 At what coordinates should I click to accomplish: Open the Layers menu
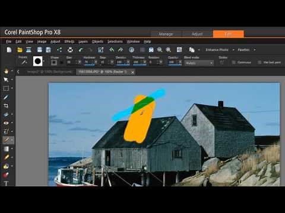83,41
